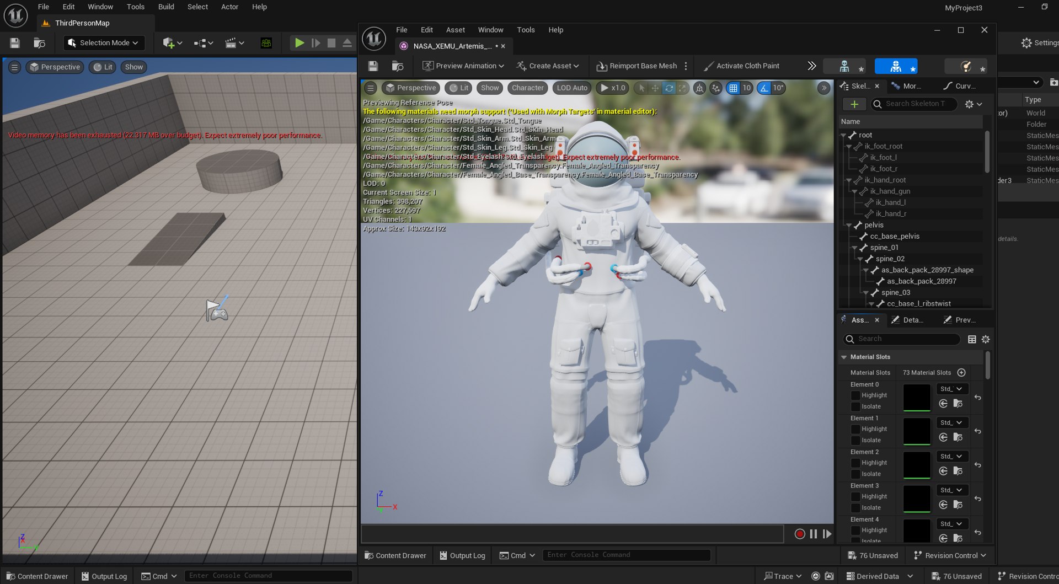Image resolution: width=1059 pixels, height=584 pixels.
Task: Reset Element 2 material to default
Action: click(x=977, y=465)
